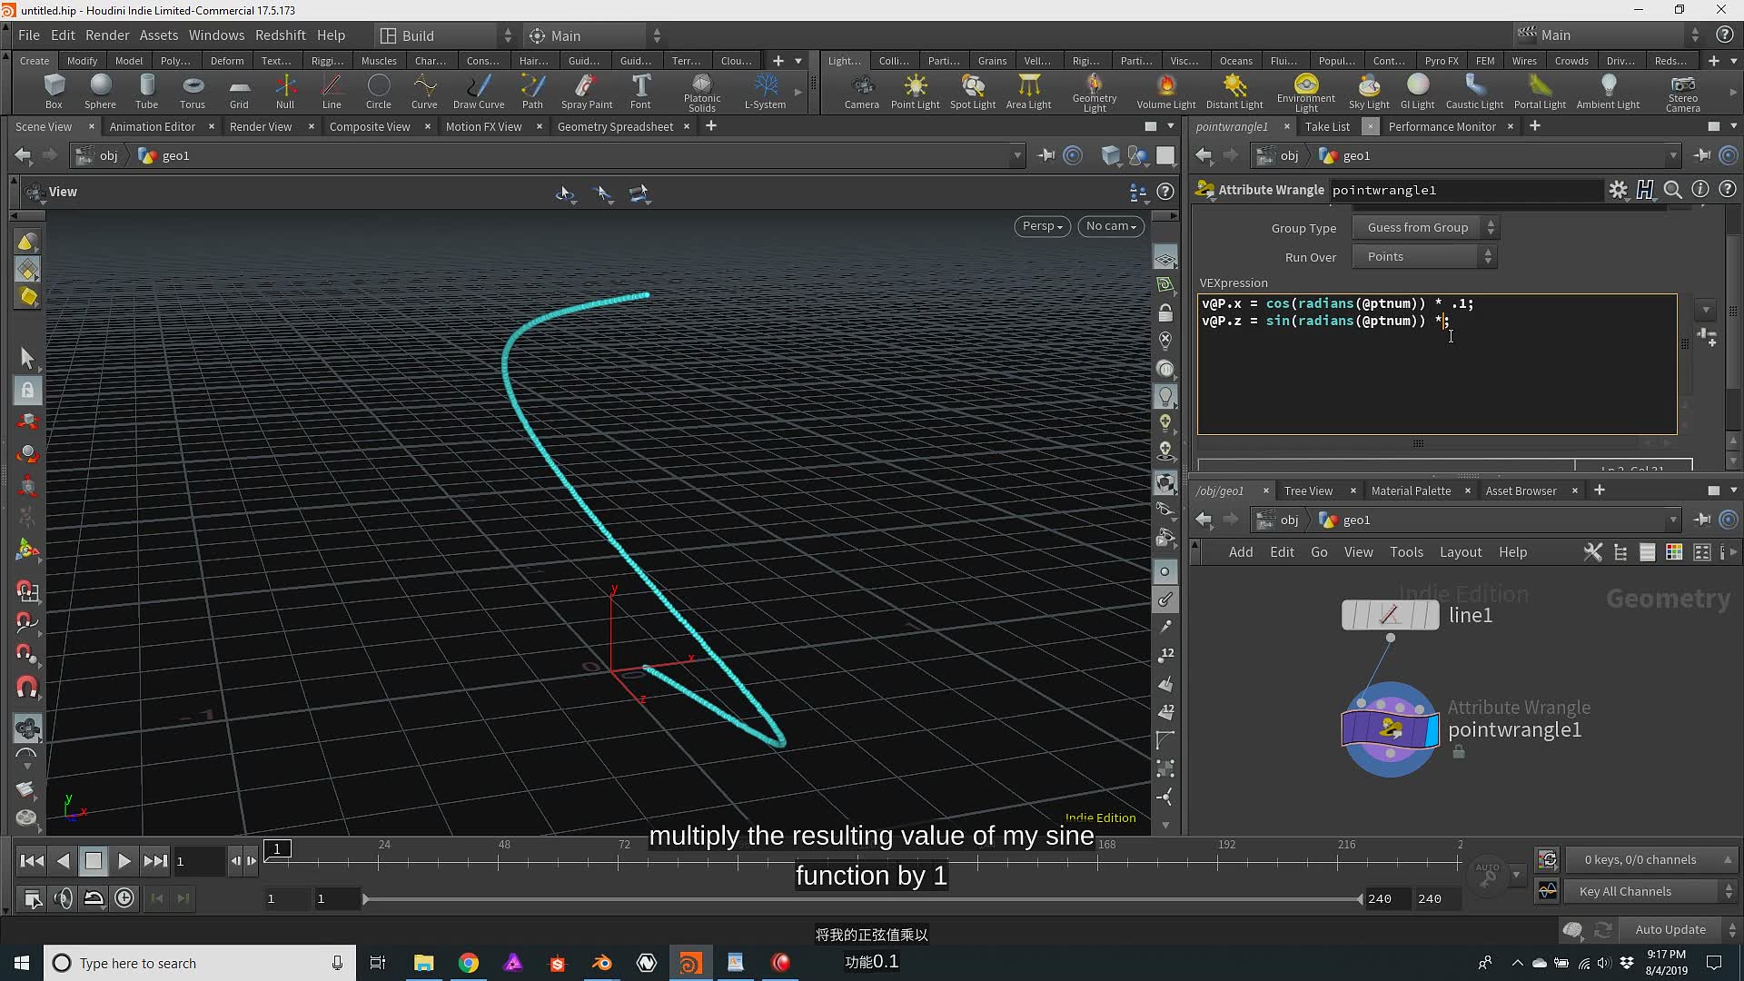The width and height of the screenshot is (1744, 981).
Task: Switch to Geometry Spreadsheet tab
Action: (x=615, y=126)
